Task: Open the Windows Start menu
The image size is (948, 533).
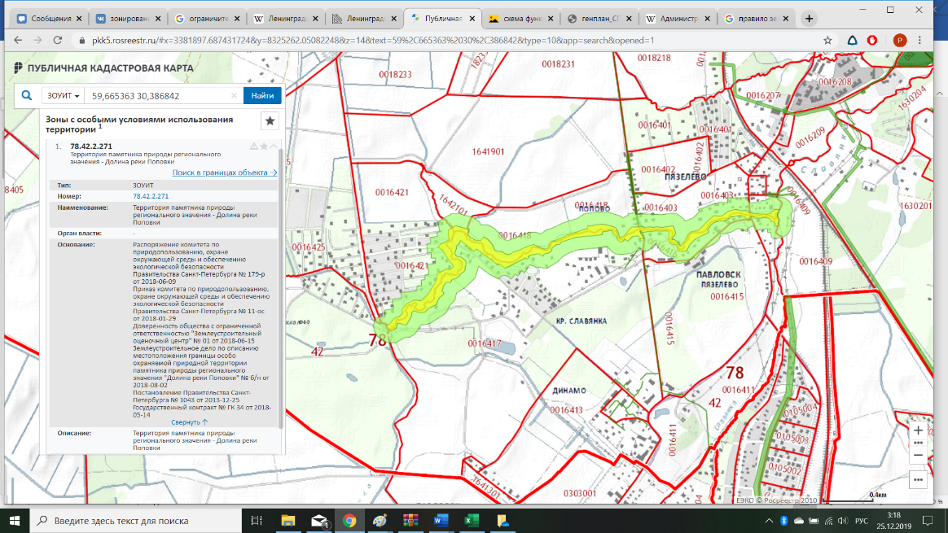Action: click(15, 520)
